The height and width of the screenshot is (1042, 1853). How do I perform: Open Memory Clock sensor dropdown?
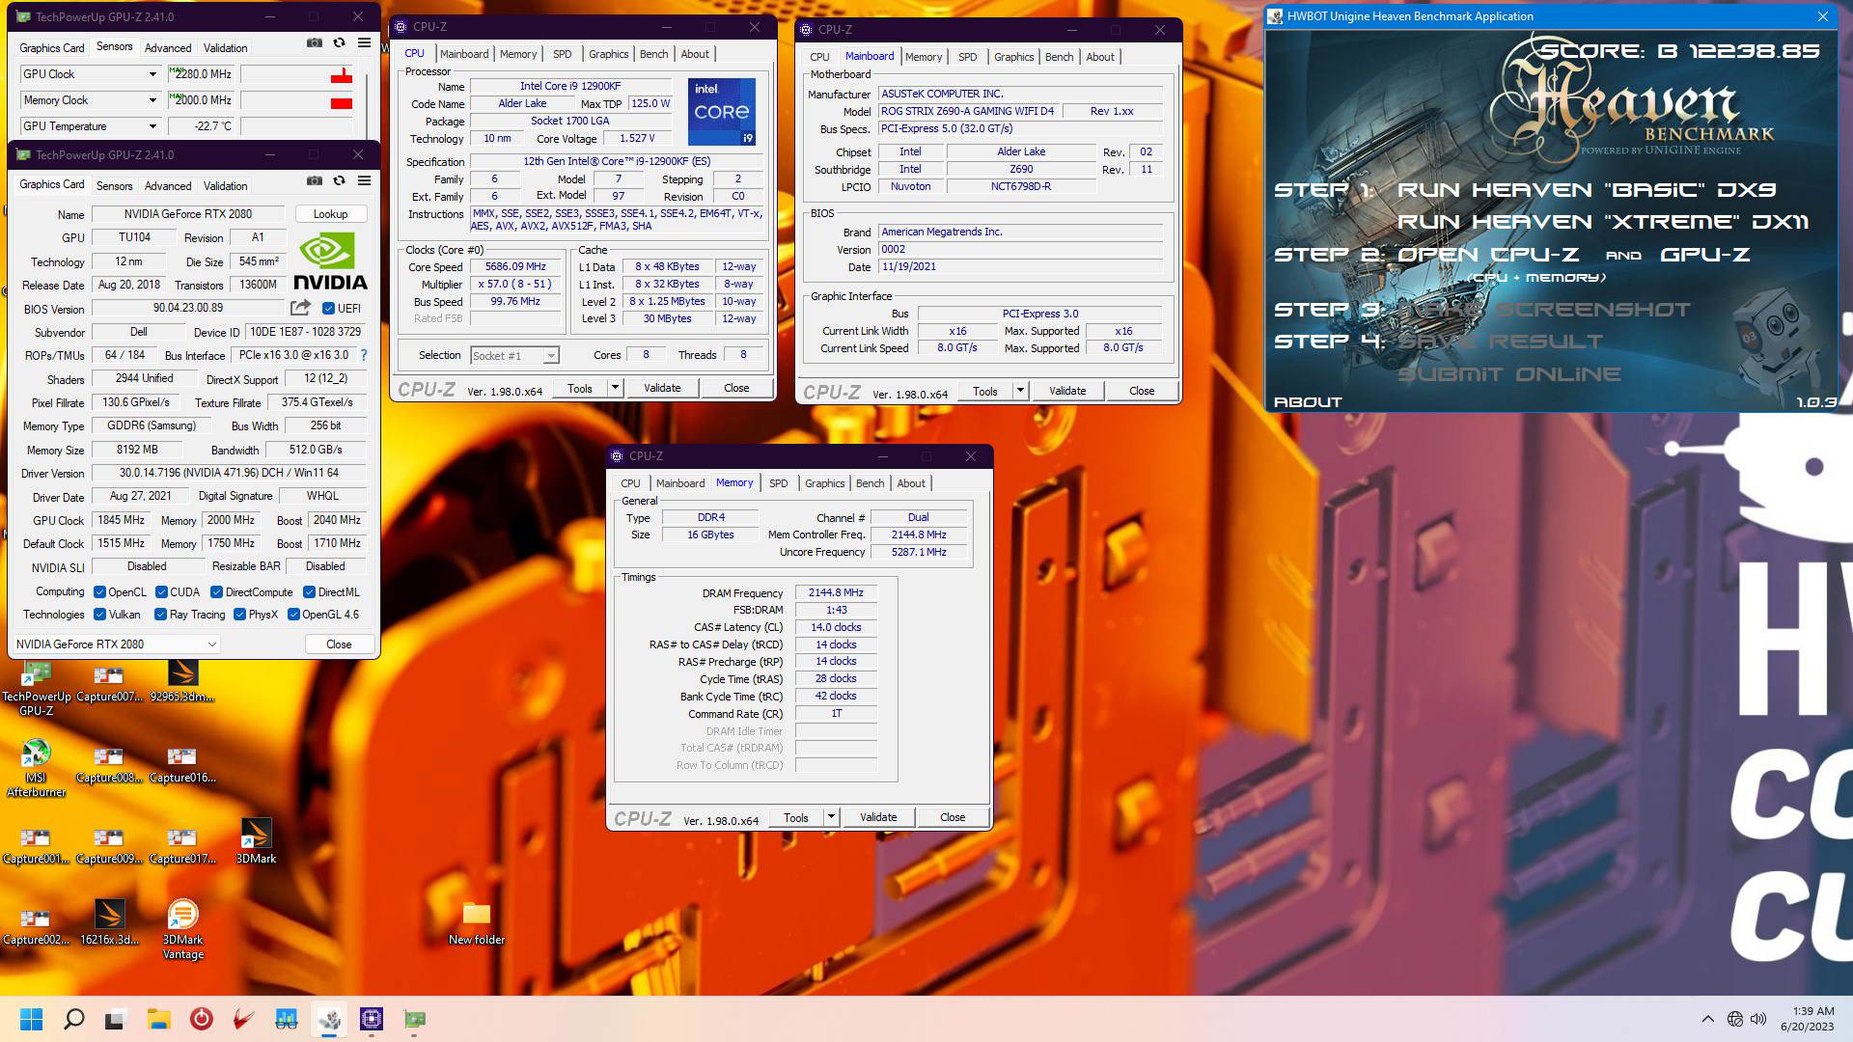pos(152,100)
